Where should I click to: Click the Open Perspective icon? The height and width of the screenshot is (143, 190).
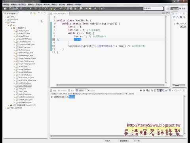coord(167,8)
